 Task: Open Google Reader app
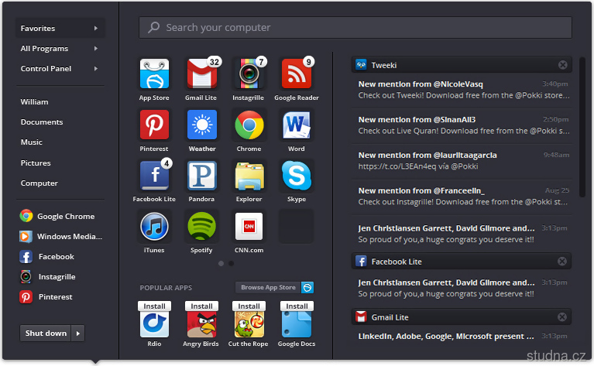(x=297, y=74)
